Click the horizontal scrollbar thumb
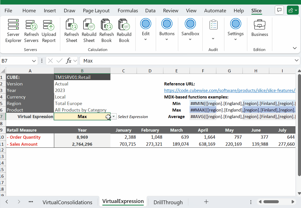Viewport: 301px width, 208px height. coord(270,202)
